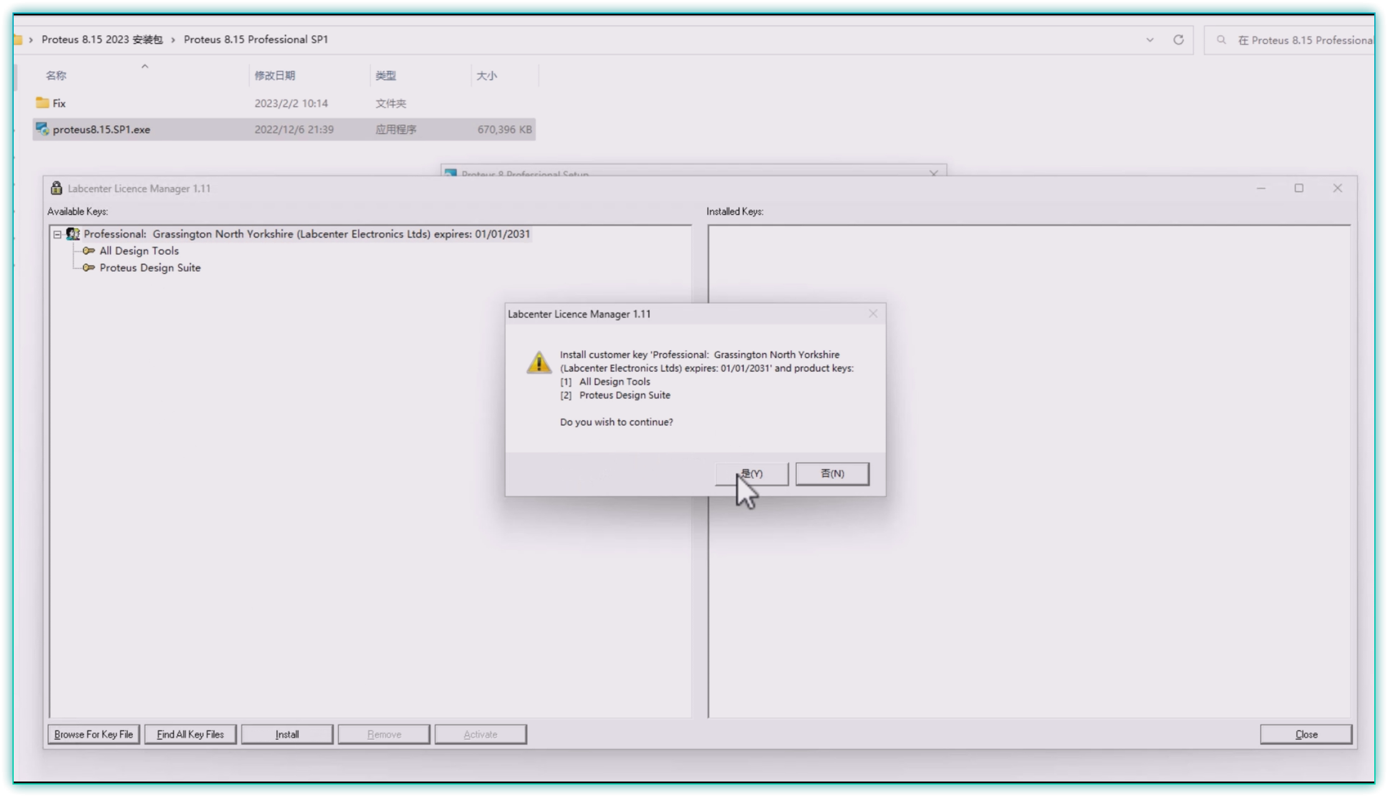Select the Fix folder in Explorer
This screenshot has height=797, width=1388.
coord(284,104)
